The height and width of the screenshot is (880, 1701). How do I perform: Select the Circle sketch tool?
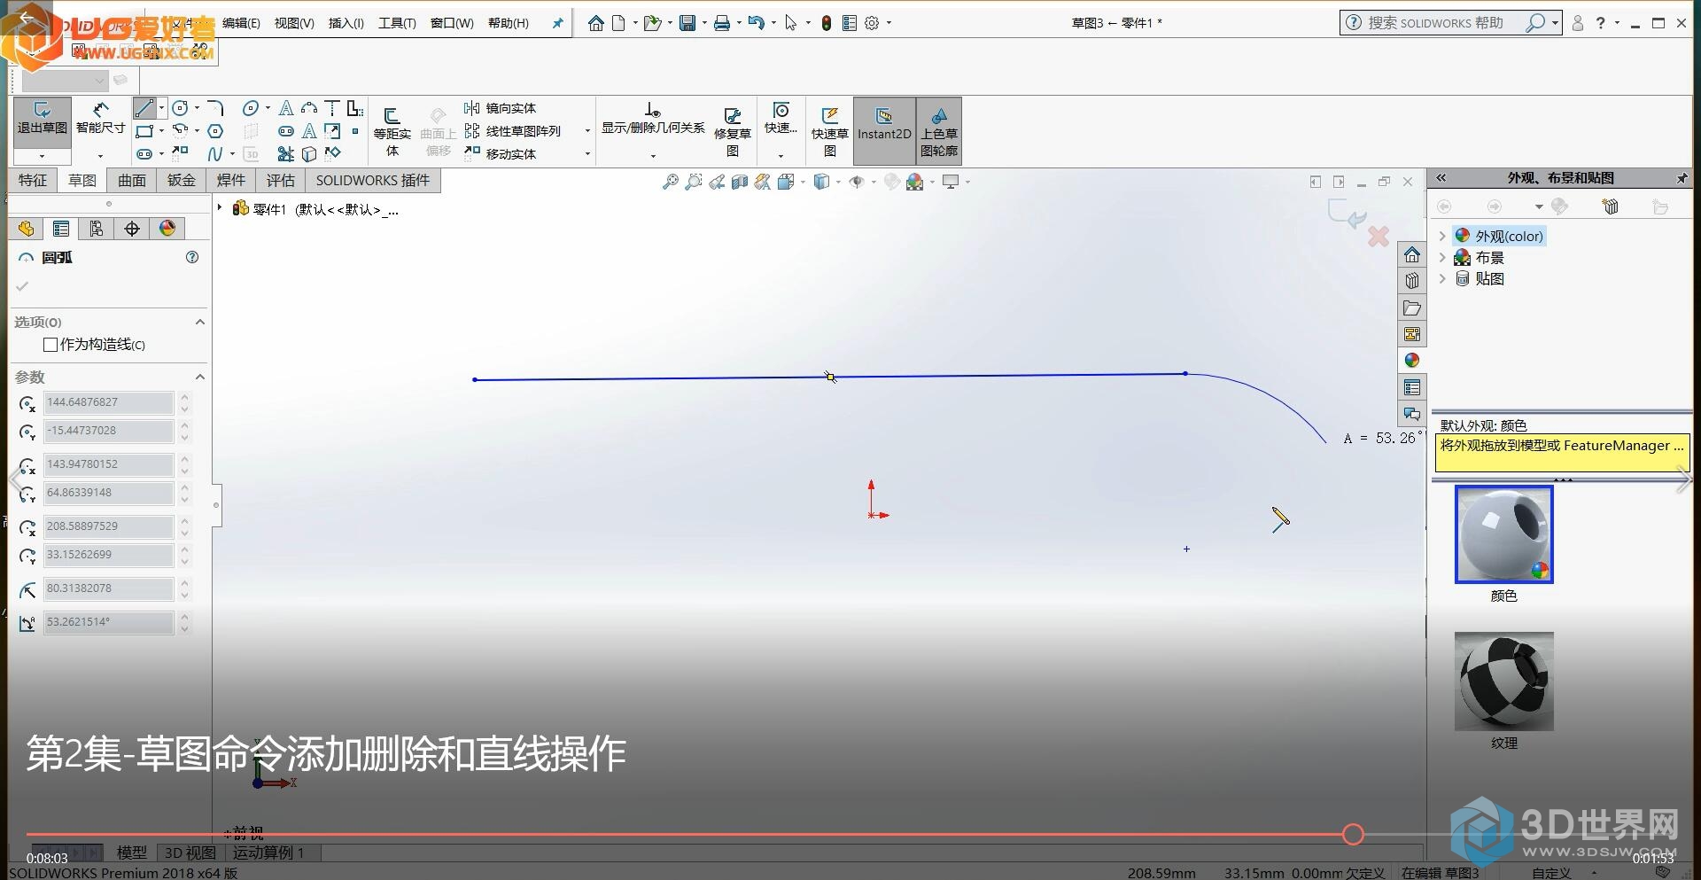180,108
